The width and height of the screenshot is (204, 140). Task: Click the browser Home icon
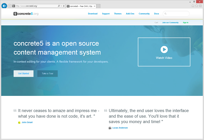pyautogui.click(x=193, y=6)
